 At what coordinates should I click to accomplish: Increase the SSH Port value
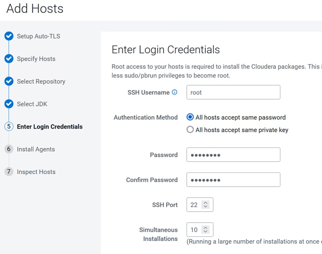tap(205, 202)
